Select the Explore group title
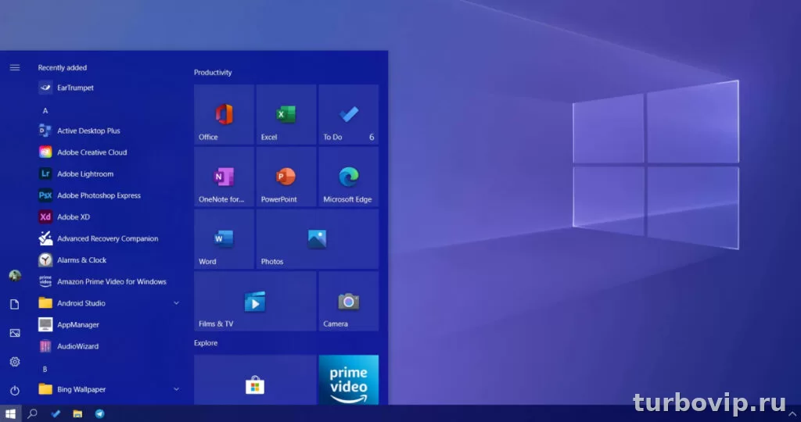This screenshot has height=422, width=801. point(206,343)
